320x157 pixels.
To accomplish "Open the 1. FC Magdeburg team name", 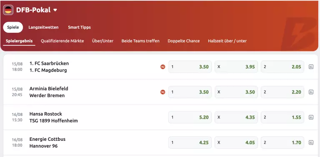I will 48,70.
